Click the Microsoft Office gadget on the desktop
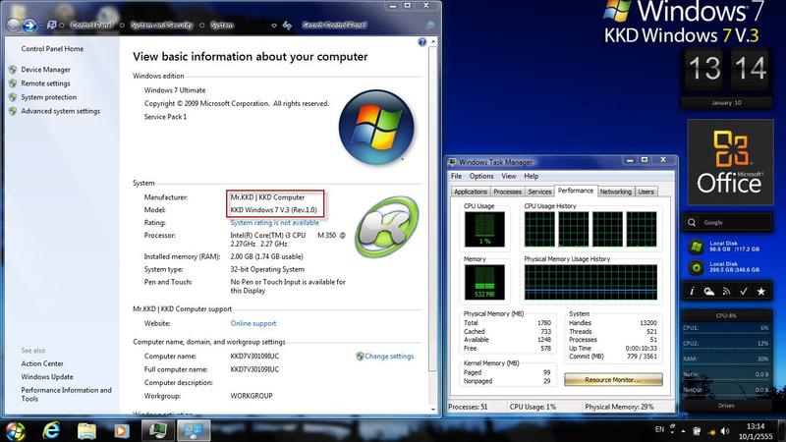Screen dimensions: 786x442 pos(730,162)
